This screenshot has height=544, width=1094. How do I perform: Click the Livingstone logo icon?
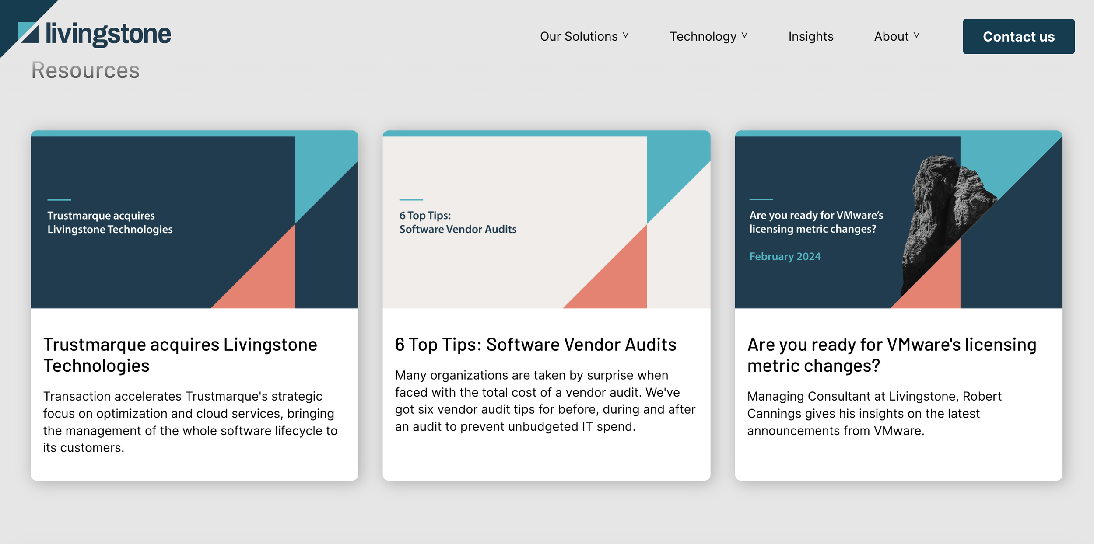(x=28, y=33)
